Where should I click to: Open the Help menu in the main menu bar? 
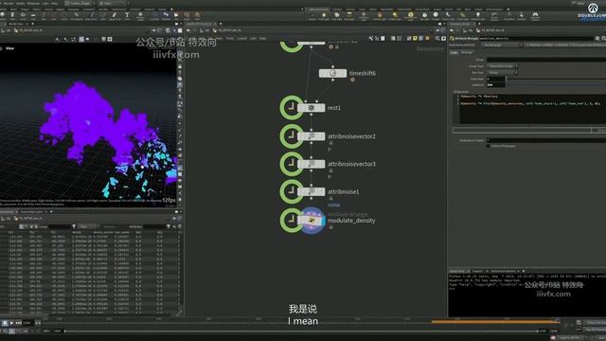[54, 4]
